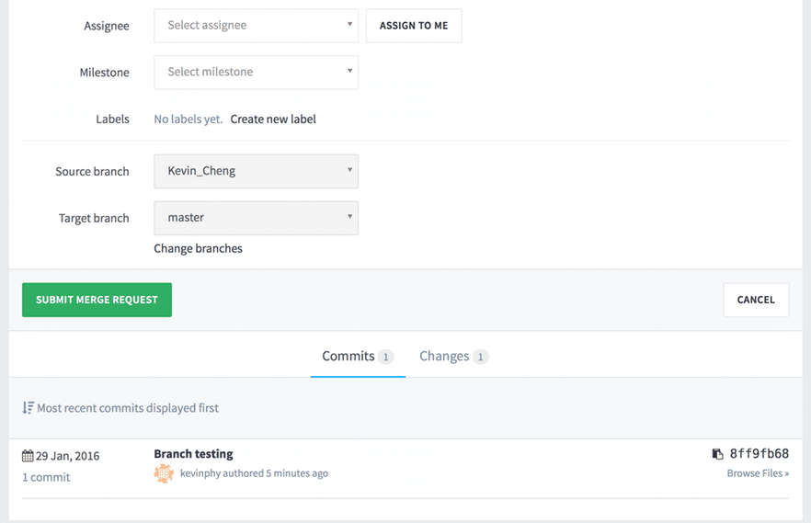The image size is (811, 523).
Task: Open the Select assignee dropdown
Action: tap(256, 26)
